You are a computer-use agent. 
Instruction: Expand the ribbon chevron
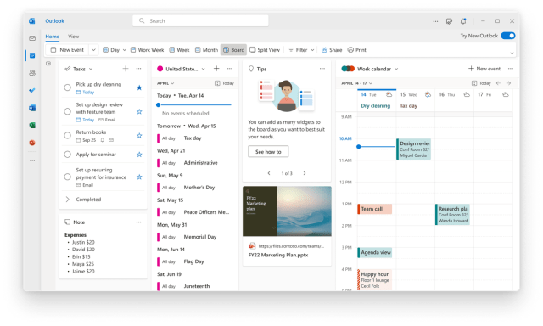pyautogui.click(x=512, y=53)
